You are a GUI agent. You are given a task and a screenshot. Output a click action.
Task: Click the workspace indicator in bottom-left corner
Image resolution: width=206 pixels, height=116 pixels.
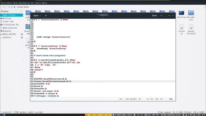click(3, 115)
